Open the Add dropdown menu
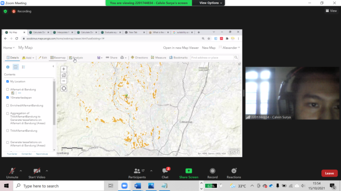341x191 pixels. click(28, 58)
